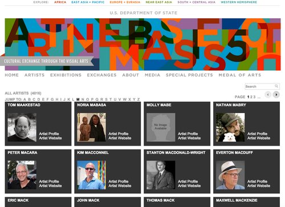The height and width of the screenshot is (207, 285).
Task: Click the Kim MacConnel name heading
Action: pos(93,152)
